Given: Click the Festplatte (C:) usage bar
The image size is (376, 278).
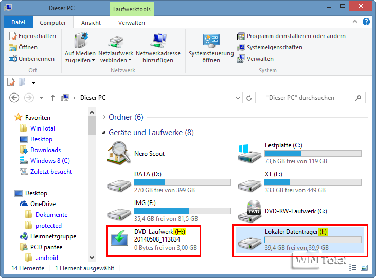Looking at the screenshot, I should pyautogui.click(x=313, y=153).
